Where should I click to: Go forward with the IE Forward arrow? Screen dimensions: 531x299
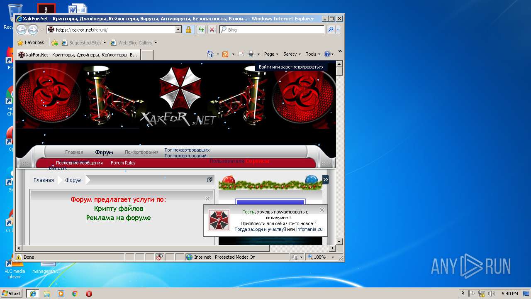click(33, 29)
